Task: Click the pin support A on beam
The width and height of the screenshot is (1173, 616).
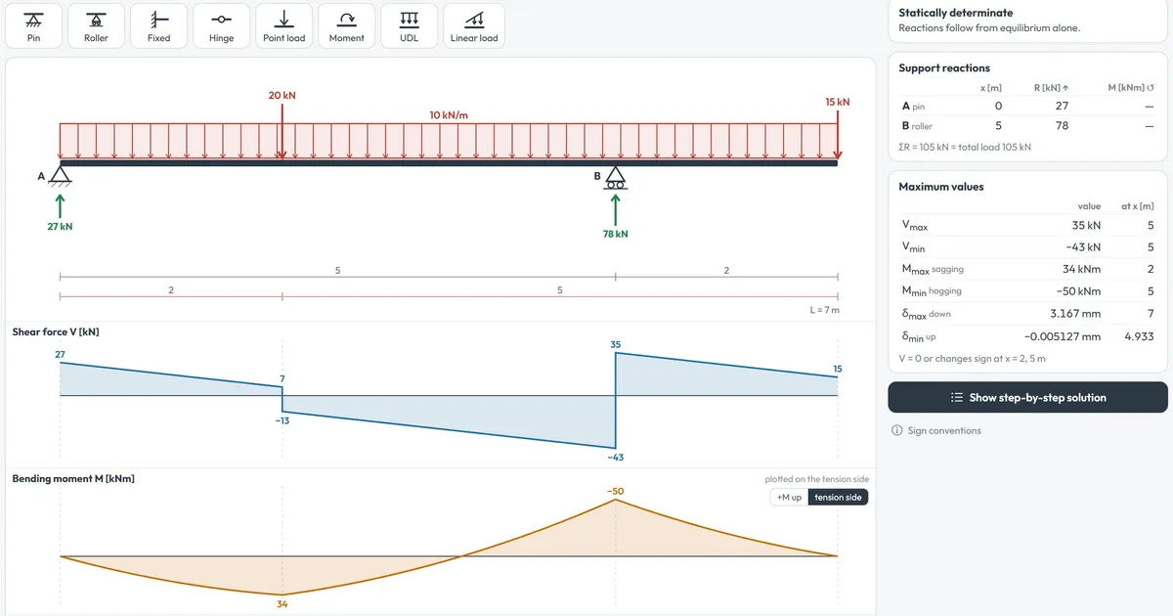Action: [61, 176]
